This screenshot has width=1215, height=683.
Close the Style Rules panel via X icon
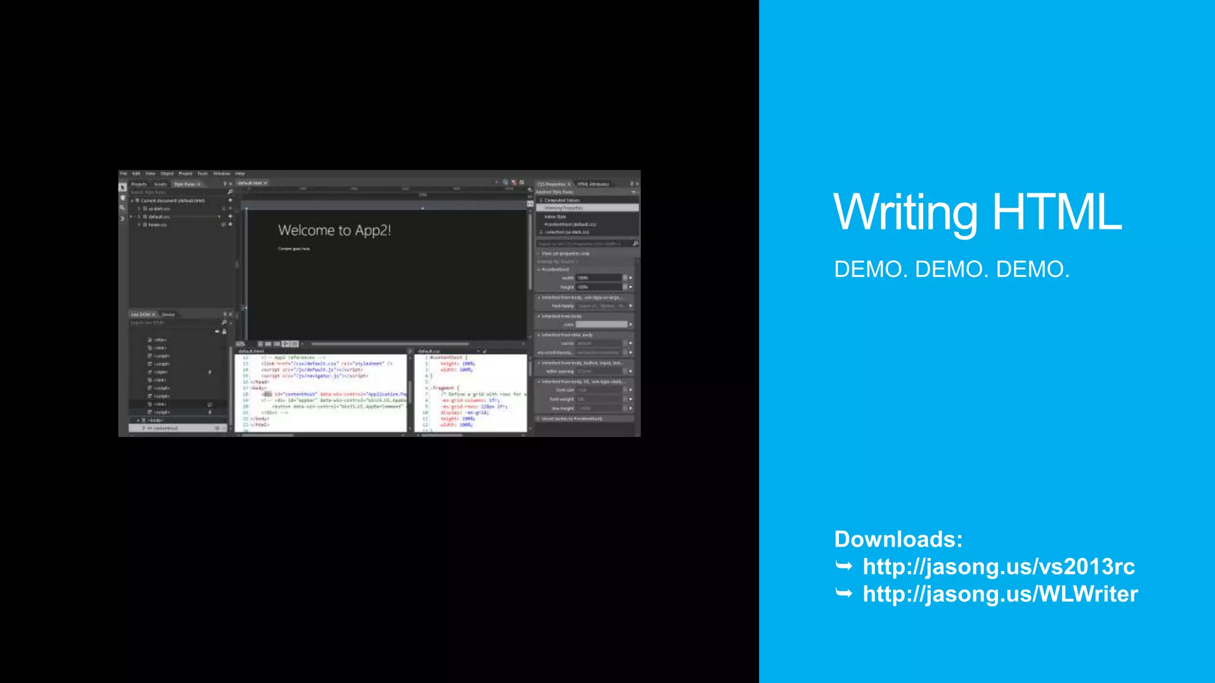coord(231,184)
